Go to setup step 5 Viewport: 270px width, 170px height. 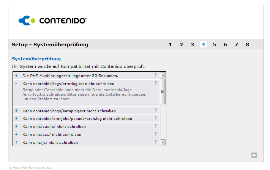(215, 44)
